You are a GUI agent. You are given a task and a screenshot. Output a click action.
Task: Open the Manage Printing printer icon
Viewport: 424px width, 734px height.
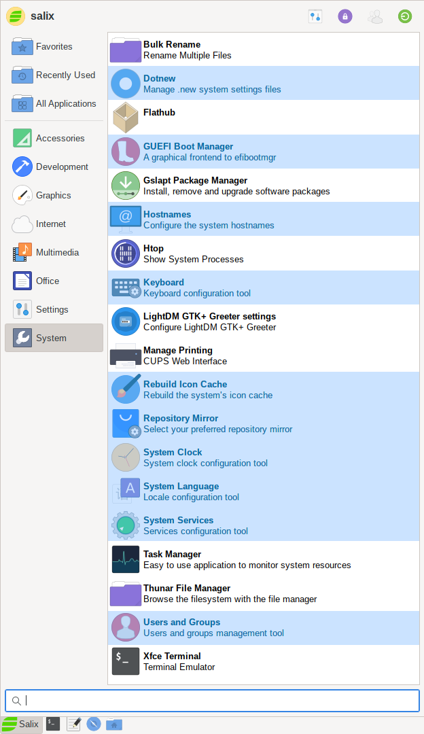coord(126,355)
